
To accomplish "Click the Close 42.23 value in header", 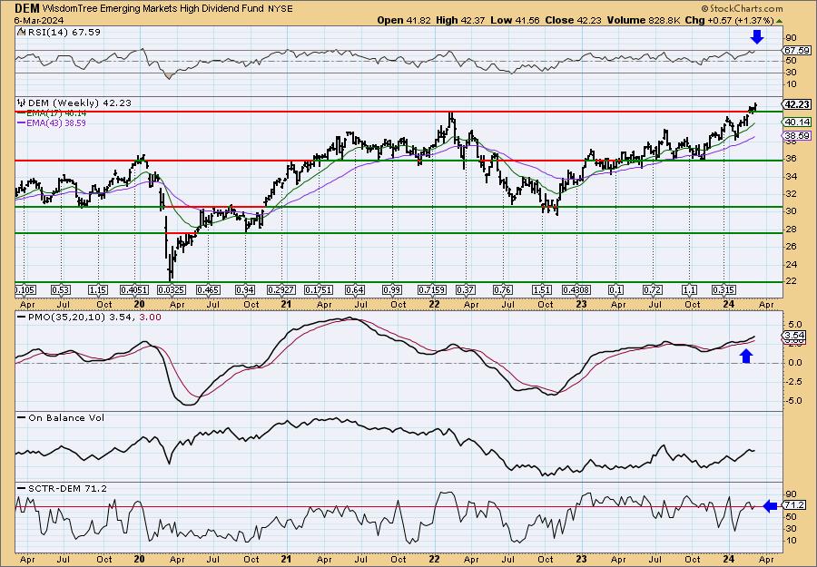I will click(x=573, y=20).
